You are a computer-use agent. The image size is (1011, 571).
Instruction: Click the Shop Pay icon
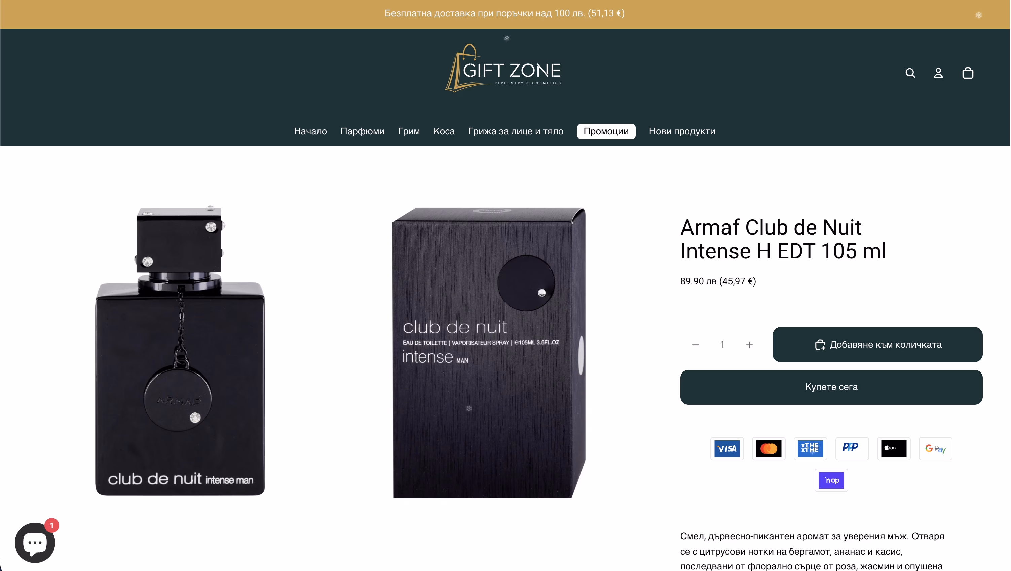coord(832,480)
